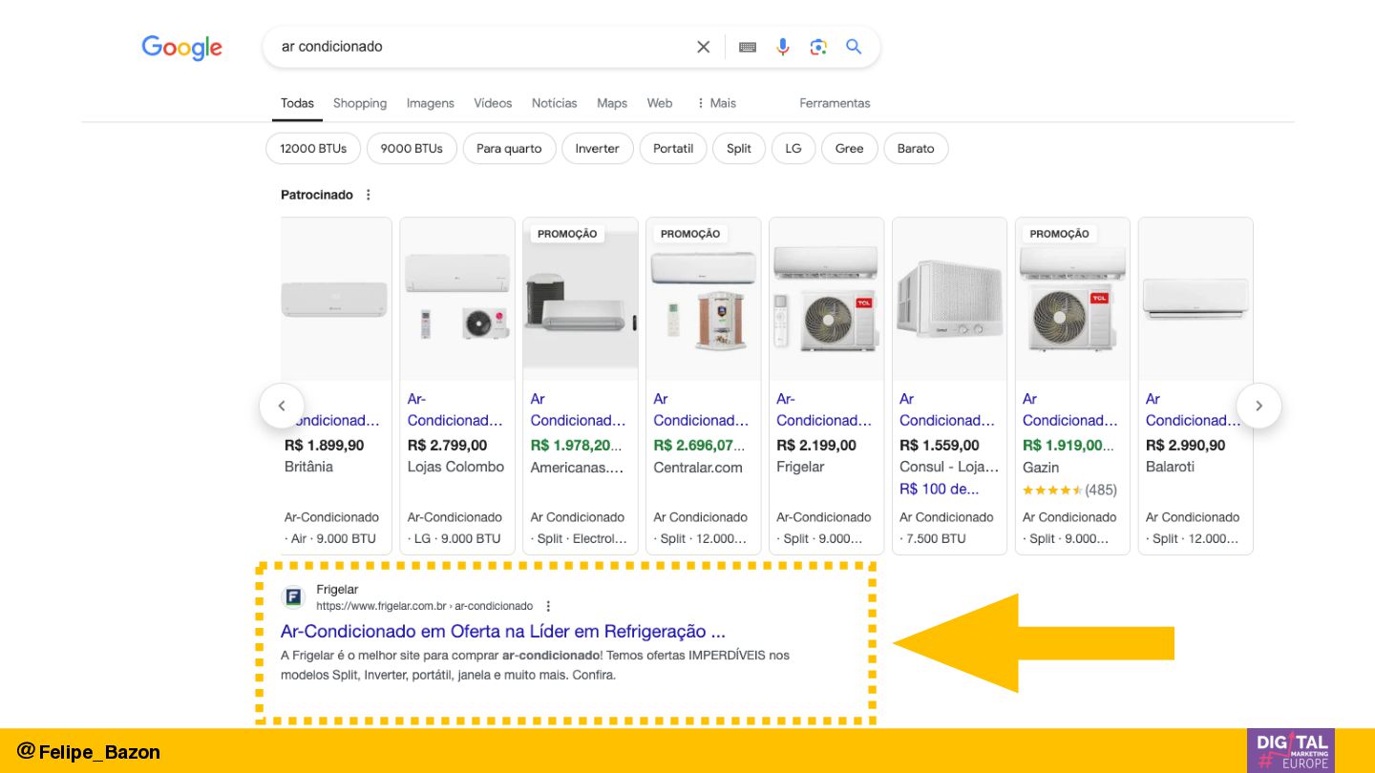Screen dimensions: 1375x773
Task: Apply the 12000 BTUs filter chip
Action: (313, 149)
